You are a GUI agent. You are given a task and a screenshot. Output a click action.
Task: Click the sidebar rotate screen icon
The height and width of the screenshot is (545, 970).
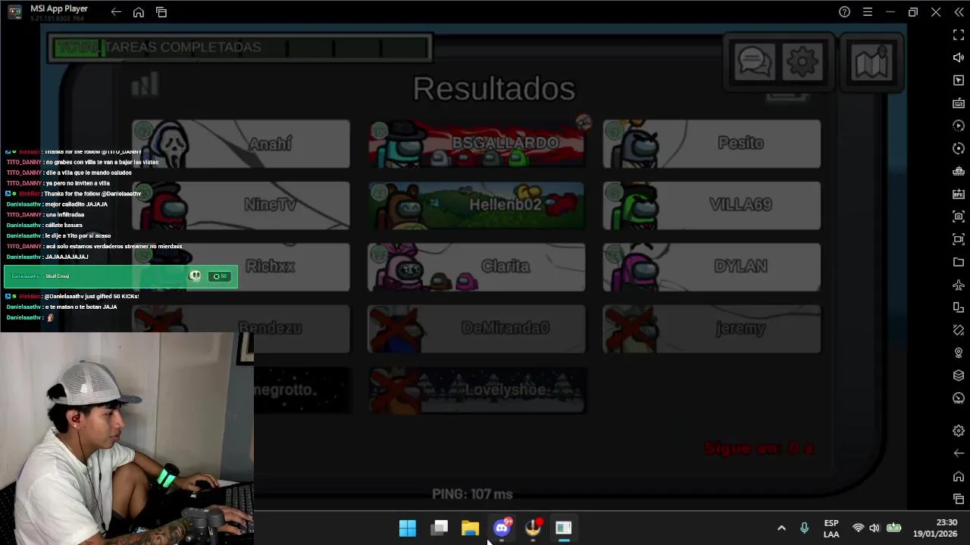(959, 307)
